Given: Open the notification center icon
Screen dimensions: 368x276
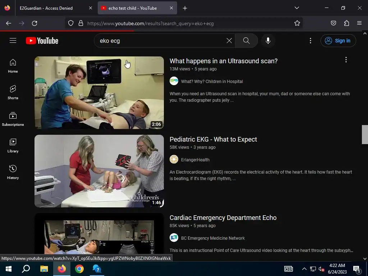Looking at the screenshot, I should (x=357, y=269).
